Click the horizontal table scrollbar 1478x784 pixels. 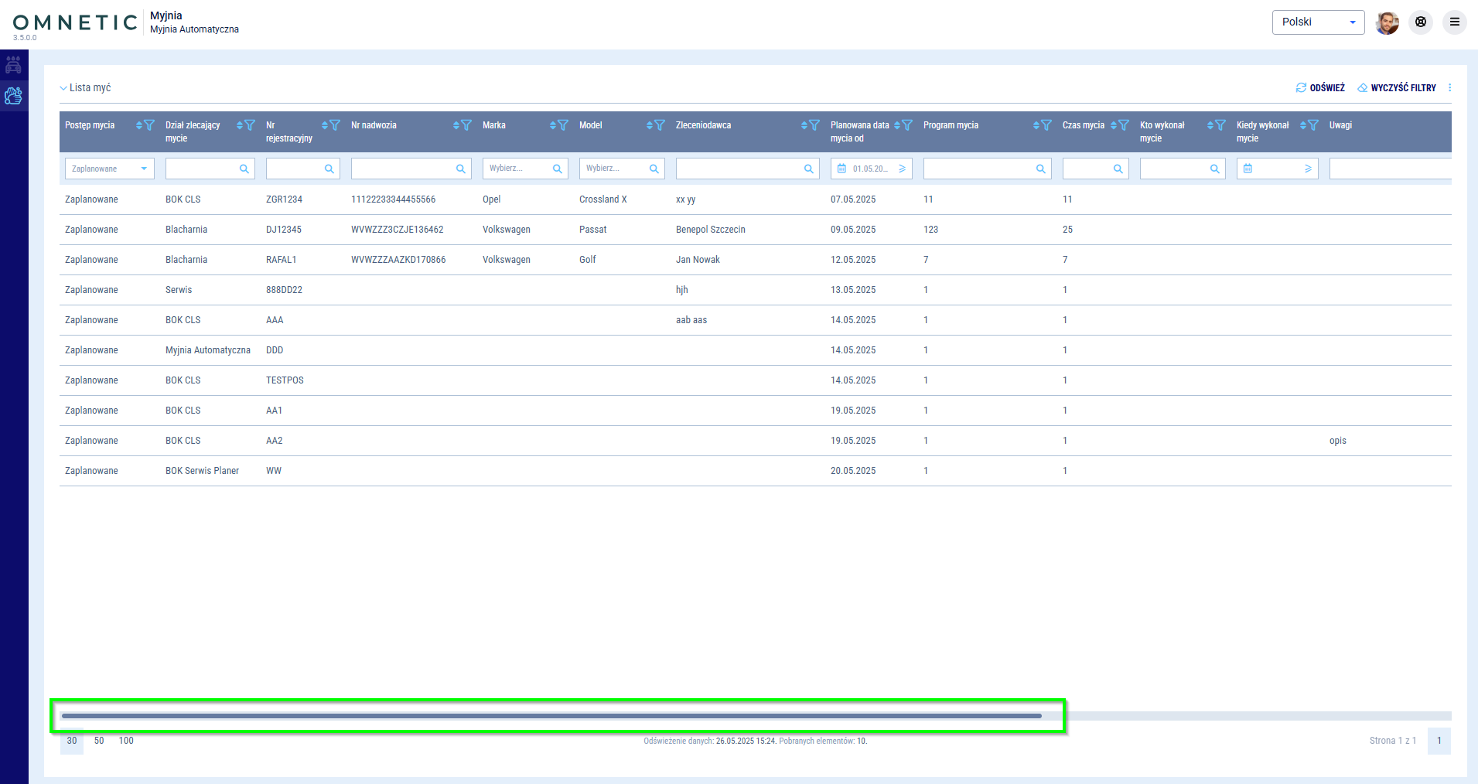pyautogui.click(x=551, y=716)
